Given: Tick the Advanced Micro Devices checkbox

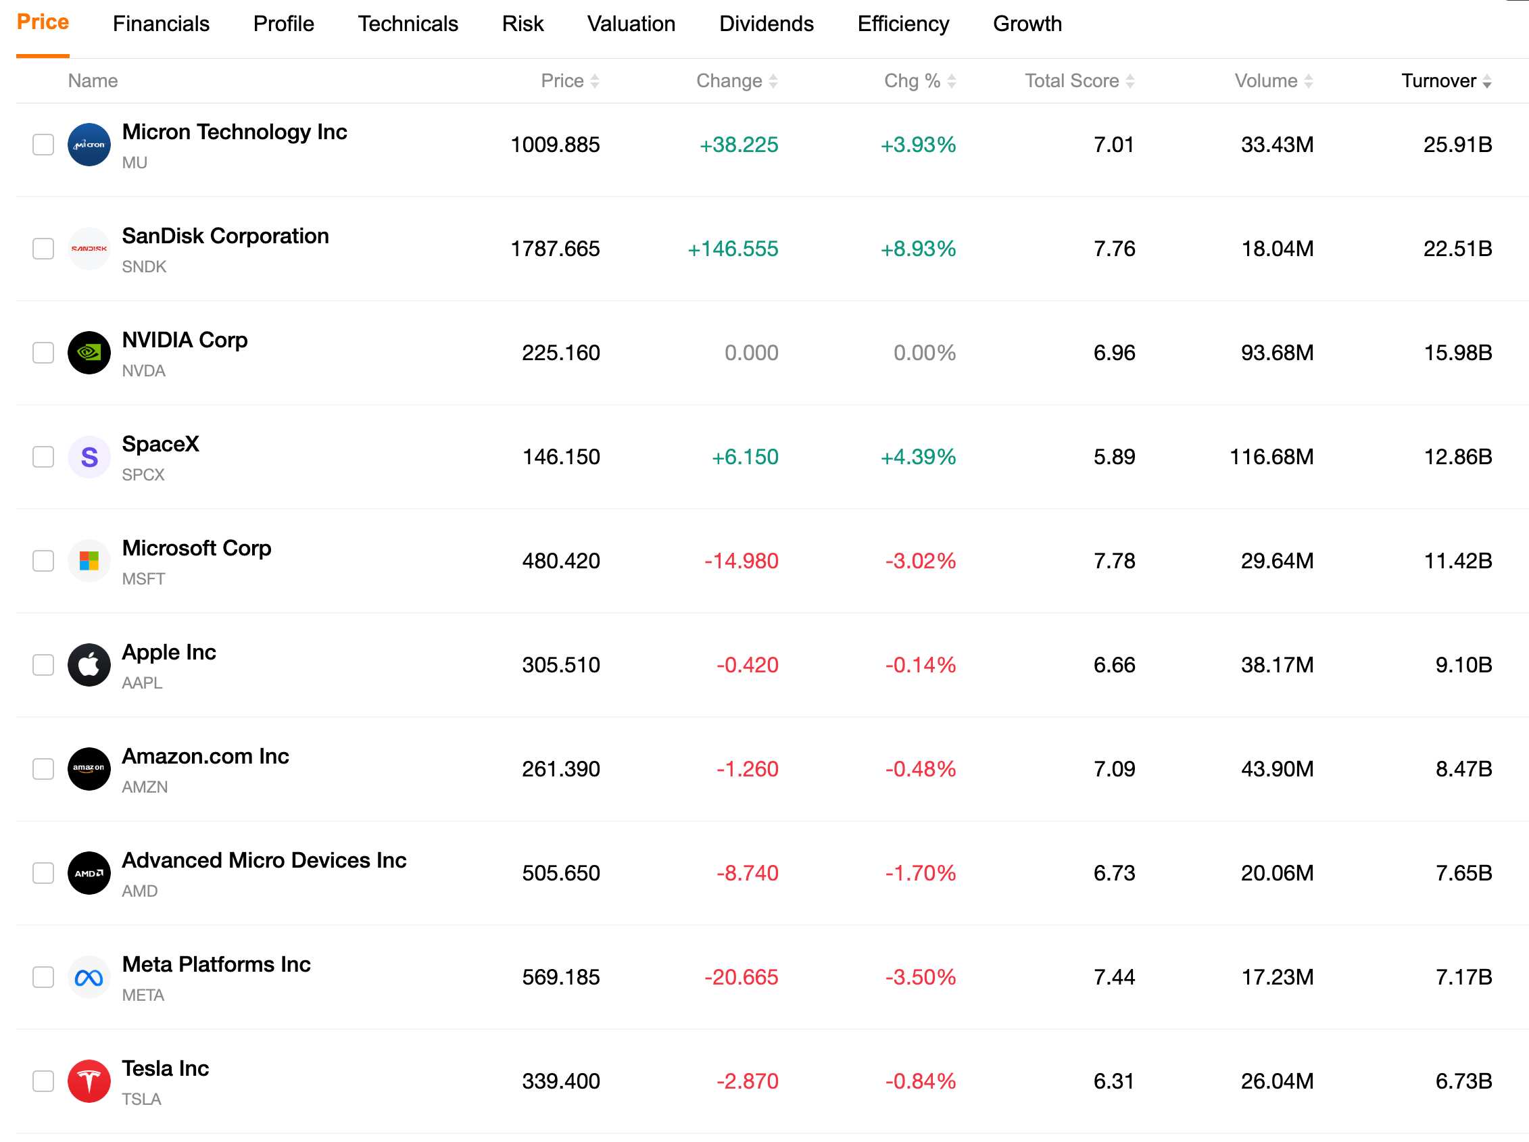Looking at the screenshot, I should [43, 873].
